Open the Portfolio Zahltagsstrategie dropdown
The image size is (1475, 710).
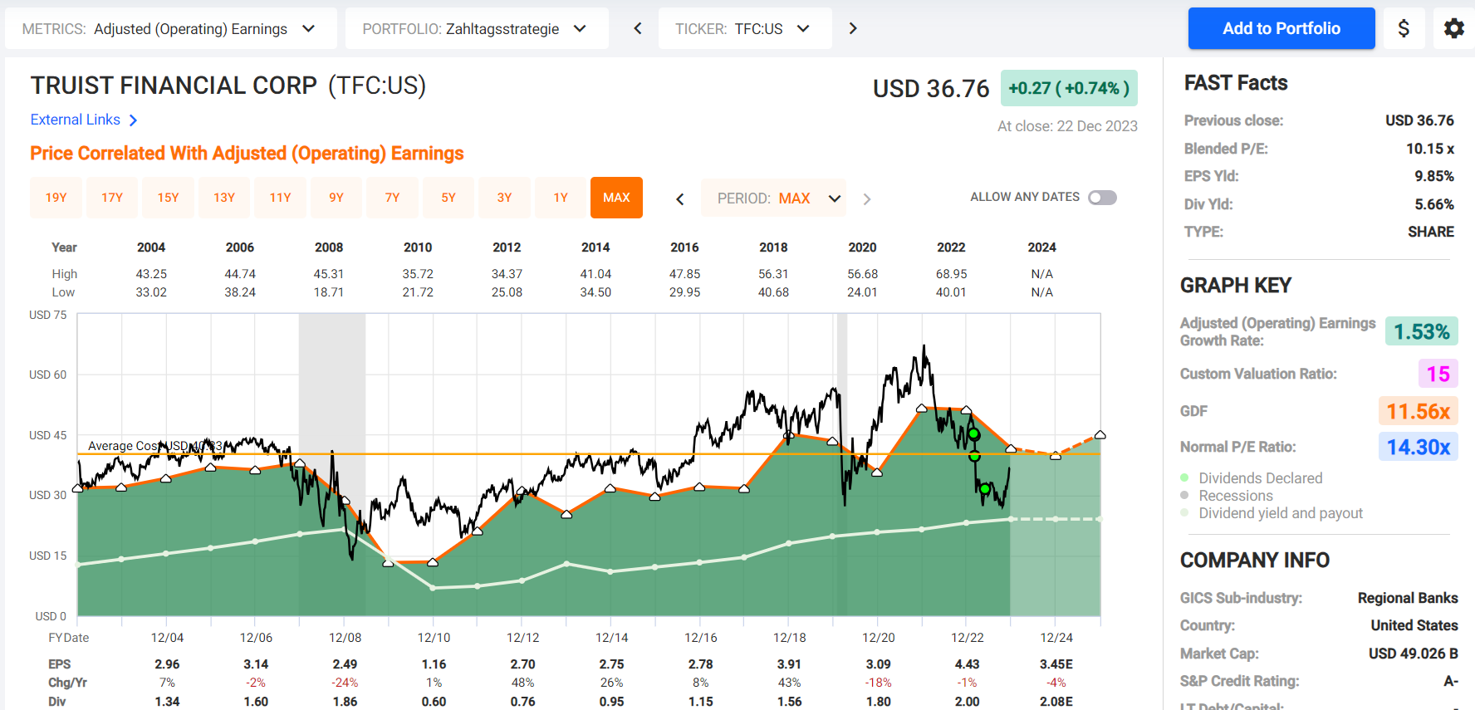pyautogui.click(x=477, y=28)
